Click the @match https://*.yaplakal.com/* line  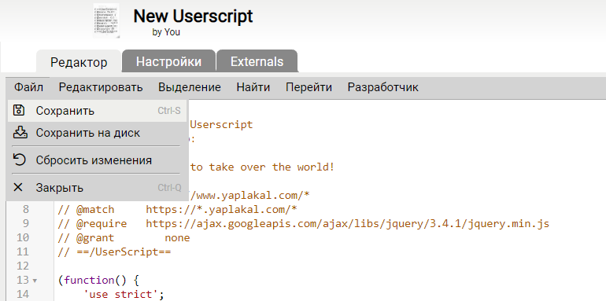point(177,210)
